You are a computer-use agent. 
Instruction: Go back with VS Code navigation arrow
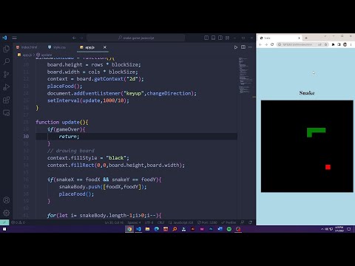[74, 38]
